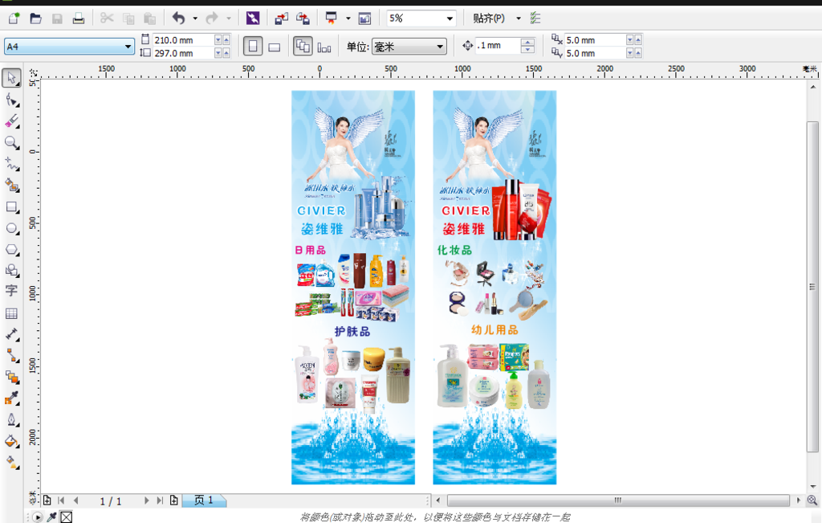Select the Zoom magnifier tool
Image resolution: width=822 pixels, height=523 pixels.
pos(11,143)
